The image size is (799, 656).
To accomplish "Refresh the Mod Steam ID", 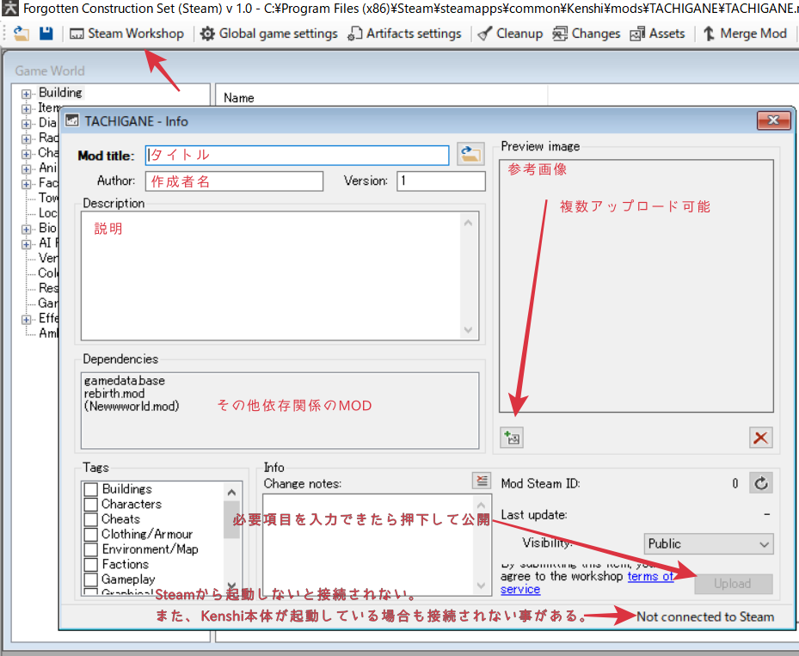I will click(760, 483).
